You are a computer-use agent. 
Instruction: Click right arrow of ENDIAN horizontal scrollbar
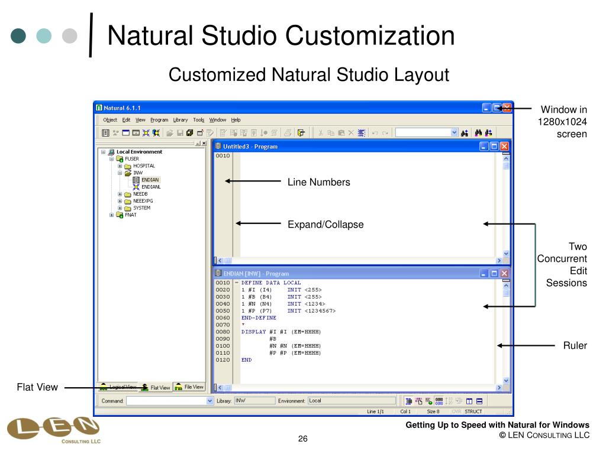(499, 388)
